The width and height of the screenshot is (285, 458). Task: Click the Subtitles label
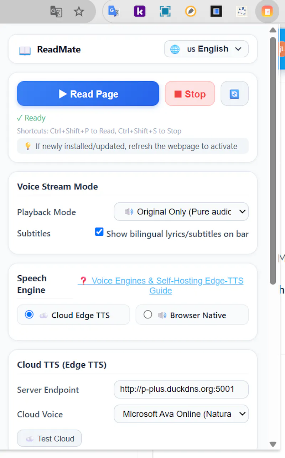tap(34, 233)
